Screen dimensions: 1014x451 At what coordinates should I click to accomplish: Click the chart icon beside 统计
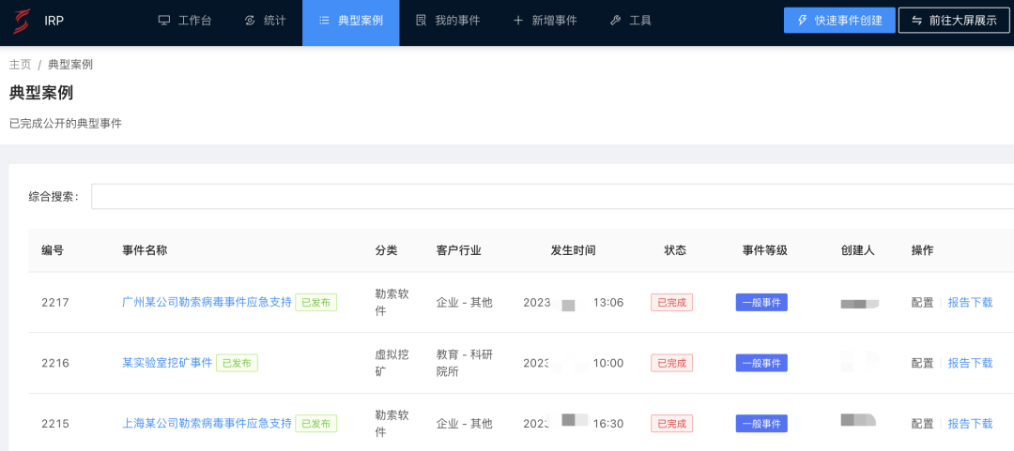[x=250, y=21]
